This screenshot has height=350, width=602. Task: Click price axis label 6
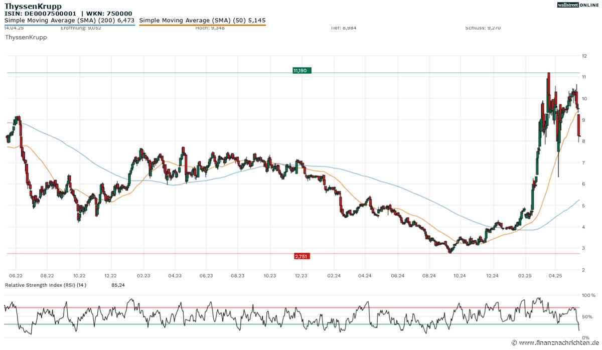tap(583, 185)
